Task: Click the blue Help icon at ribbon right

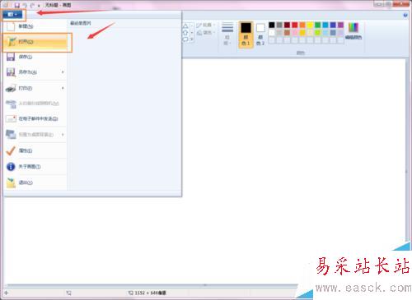Action: click(x=405, y=16)
